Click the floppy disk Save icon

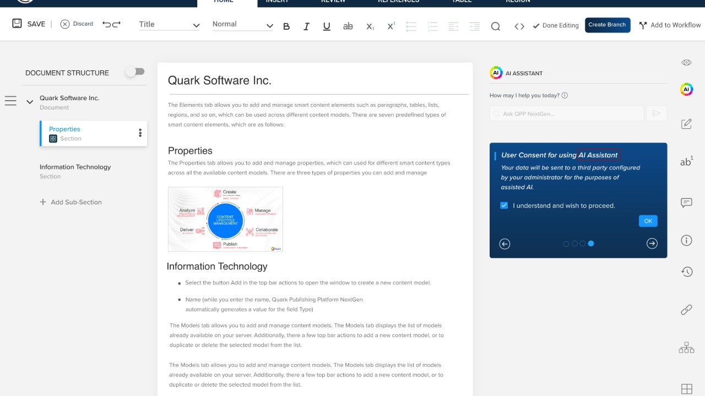(x=17, y=24)
